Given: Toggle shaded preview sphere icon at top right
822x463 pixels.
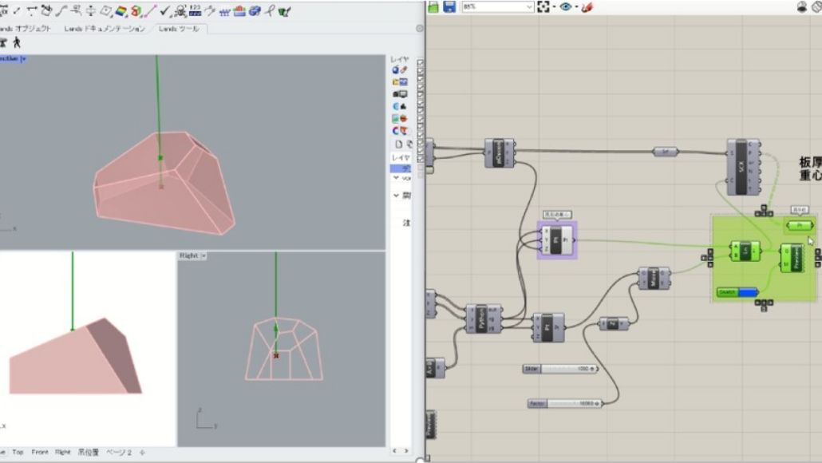Looking at the screenshot, I should coord(802,6).
